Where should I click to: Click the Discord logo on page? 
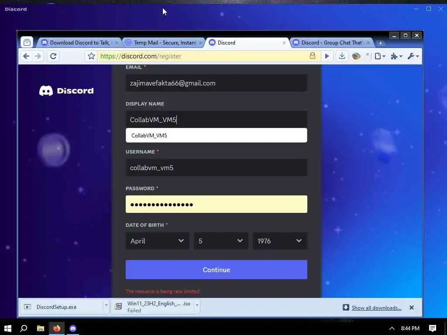(x=66, y=91)
